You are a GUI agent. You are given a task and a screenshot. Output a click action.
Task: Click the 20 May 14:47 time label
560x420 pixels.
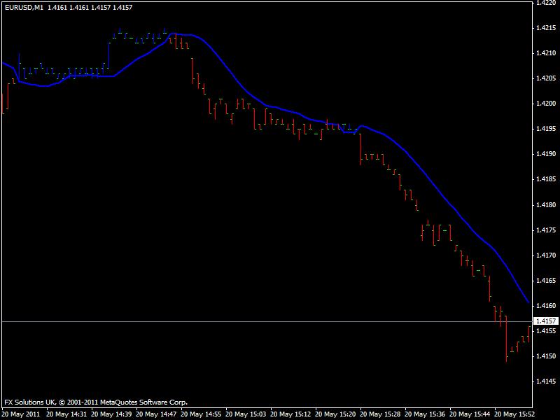point(156,414)
